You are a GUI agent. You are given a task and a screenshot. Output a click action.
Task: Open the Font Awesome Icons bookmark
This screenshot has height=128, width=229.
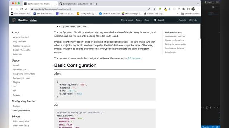coord(21,14)
